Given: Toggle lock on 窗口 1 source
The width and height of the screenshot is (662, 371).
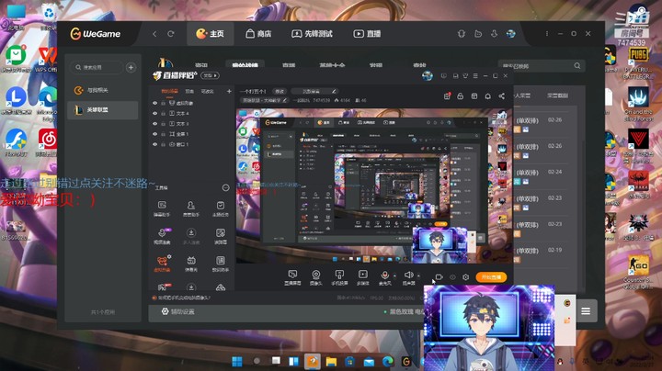Looking at the screenshot, I should (163, 144).
